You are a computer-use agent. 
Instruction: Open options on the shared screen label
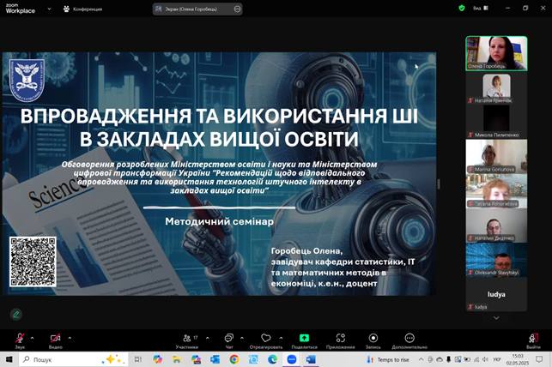point(237,9)
